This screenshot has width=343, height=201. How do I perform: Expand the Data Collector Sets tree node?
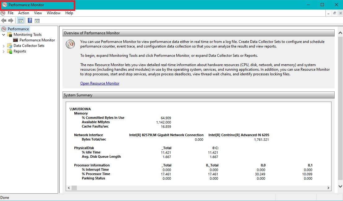pyautogui.click(x=3, y=45)
